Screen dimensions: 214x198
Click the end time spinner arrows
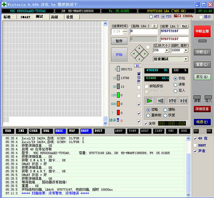tap(125, 32)
